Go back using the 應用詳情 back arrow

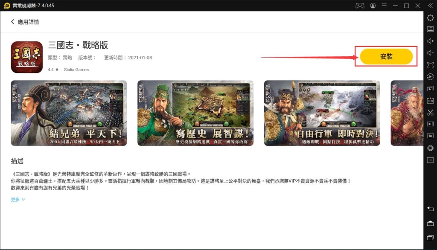tap(12, 22)
